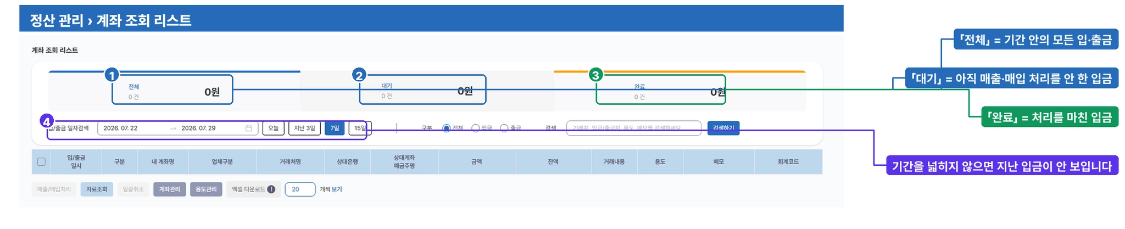
Task: Focus the start date 2026. 07. 22 field
Action: tap(121, 128)
